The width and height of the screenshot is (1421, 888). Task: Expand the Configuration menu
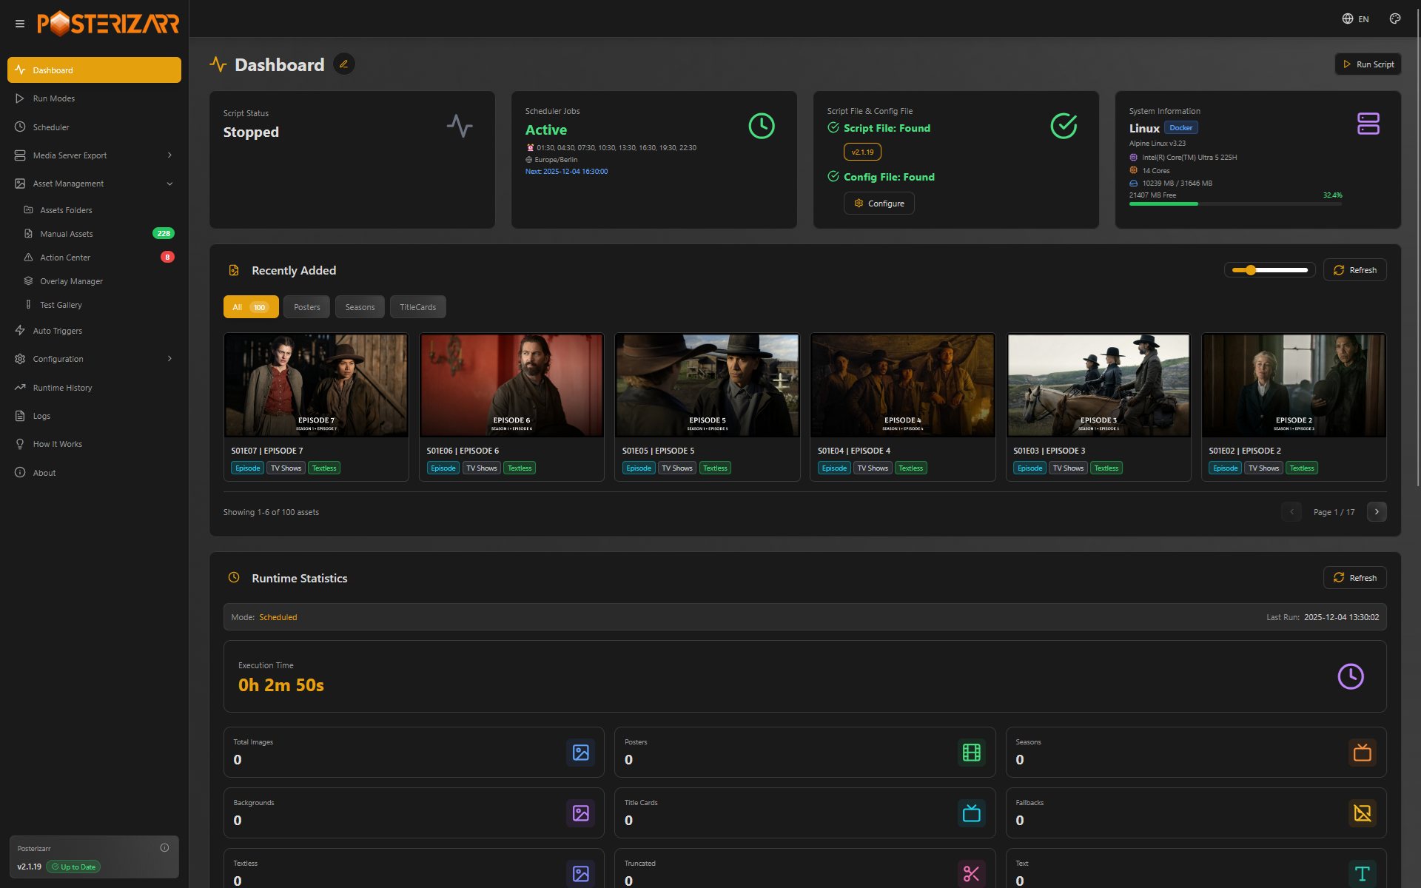coord(169,359)
